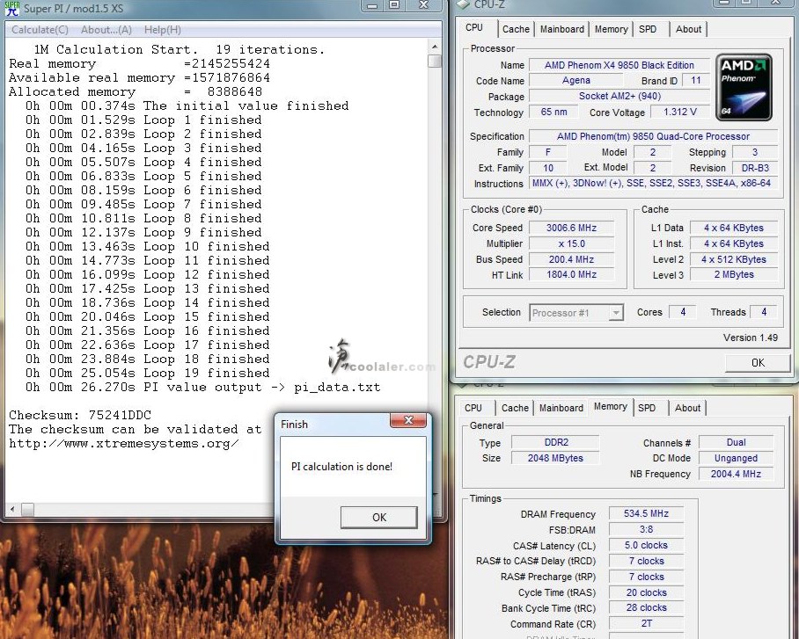Click the horizontal scrollbar thumb in Super PI
Viewport: 799px width, 639px height.
click(x=27, y=509)
